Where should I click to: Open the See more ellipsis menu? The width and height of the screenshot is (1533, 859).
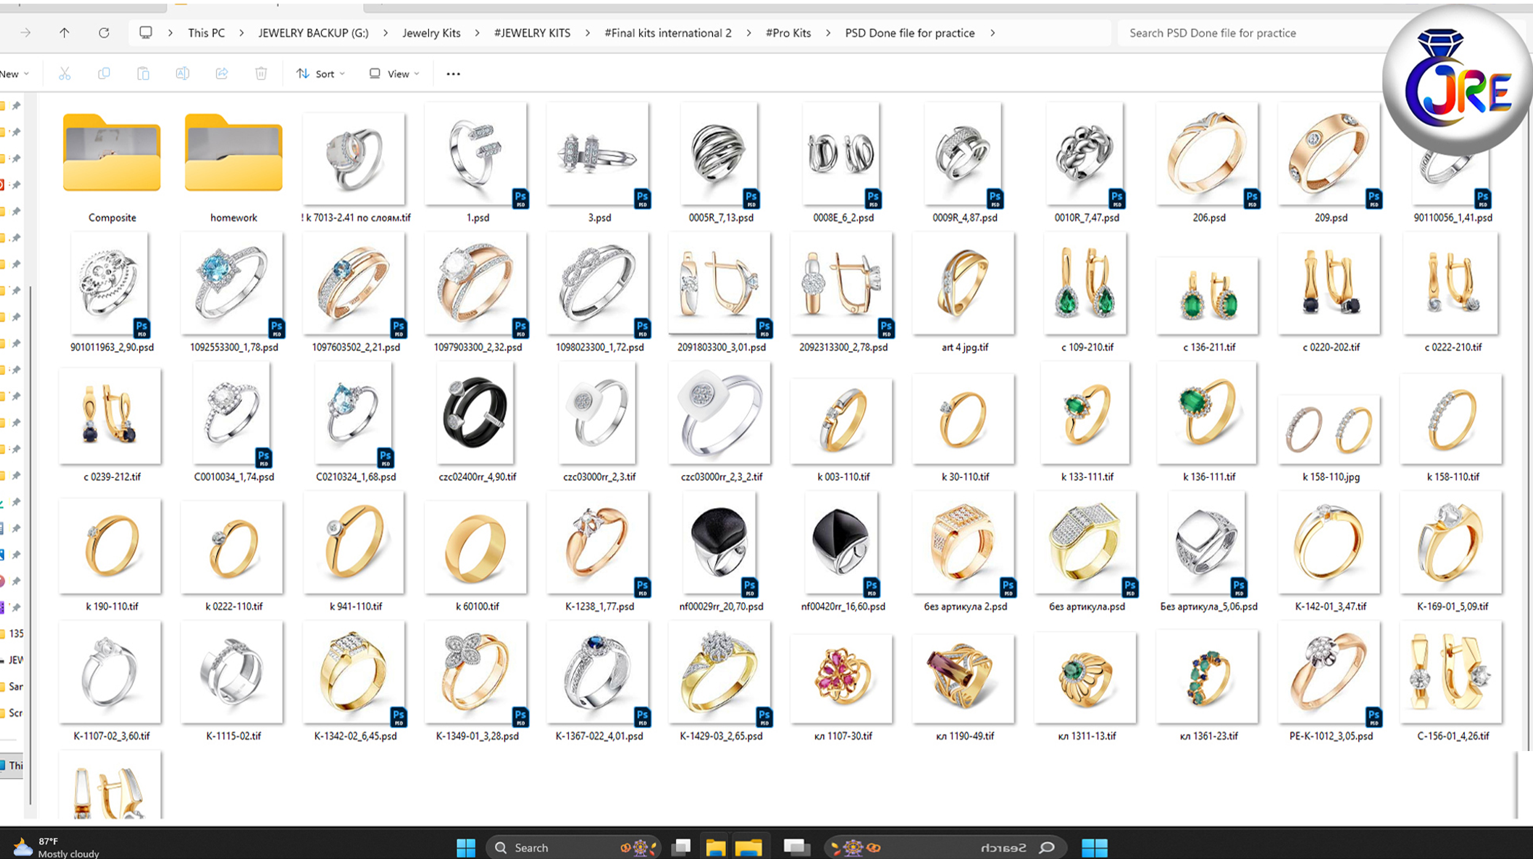pos(453,73)
